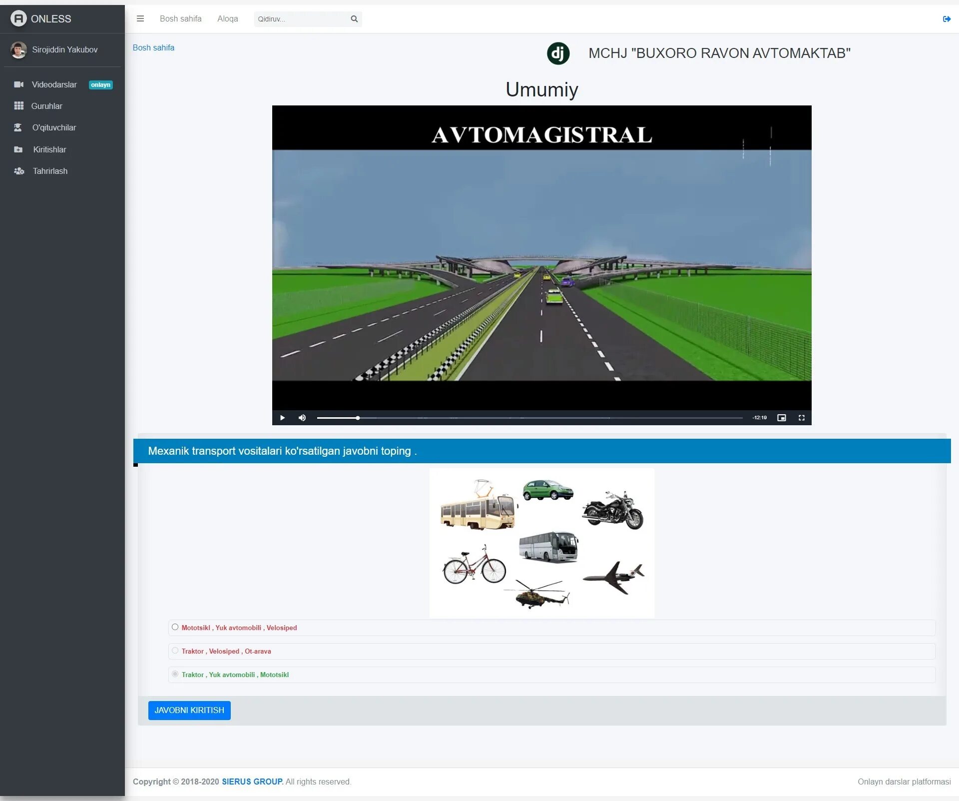Click the video progress handle dot
This screenshot has height=801, width=959.
[358, 418]
